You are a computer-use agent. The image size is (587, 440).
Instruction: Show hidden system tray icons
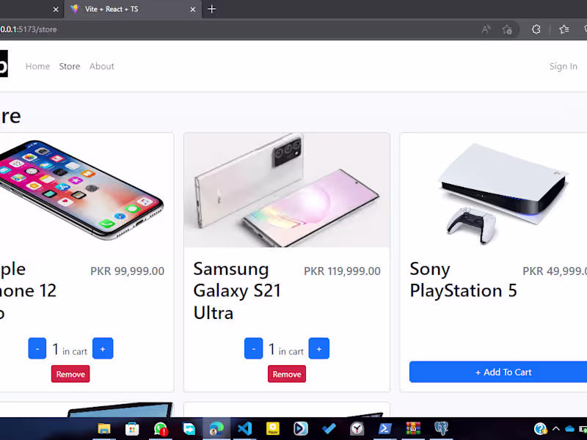tap(556, 428)
